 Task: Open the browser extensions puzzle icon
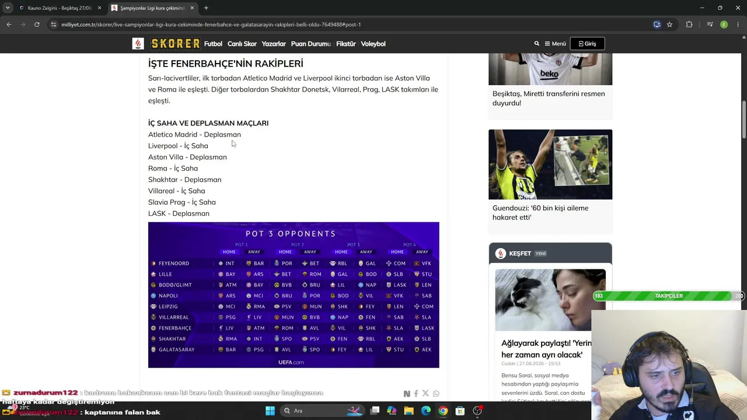click(x=689, y=24)
